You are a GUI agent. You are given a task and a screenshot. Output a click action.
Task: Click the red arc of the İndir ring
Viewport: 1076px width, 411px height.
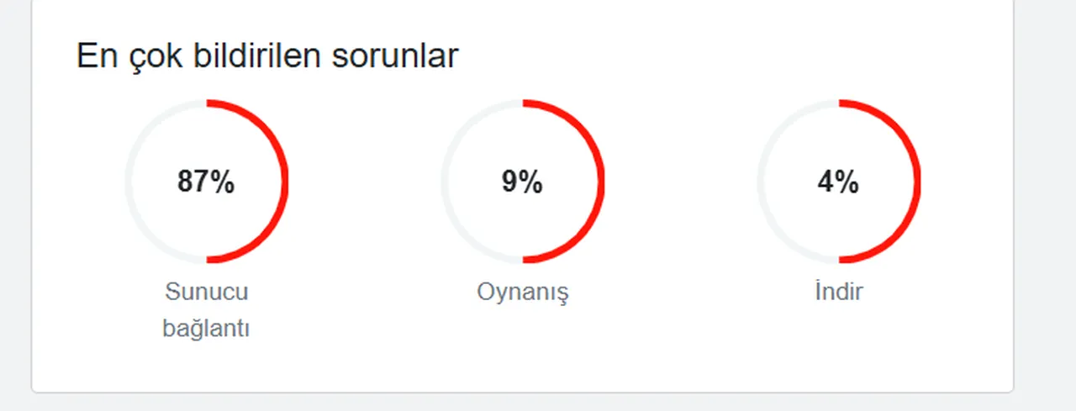pos(917,182)
